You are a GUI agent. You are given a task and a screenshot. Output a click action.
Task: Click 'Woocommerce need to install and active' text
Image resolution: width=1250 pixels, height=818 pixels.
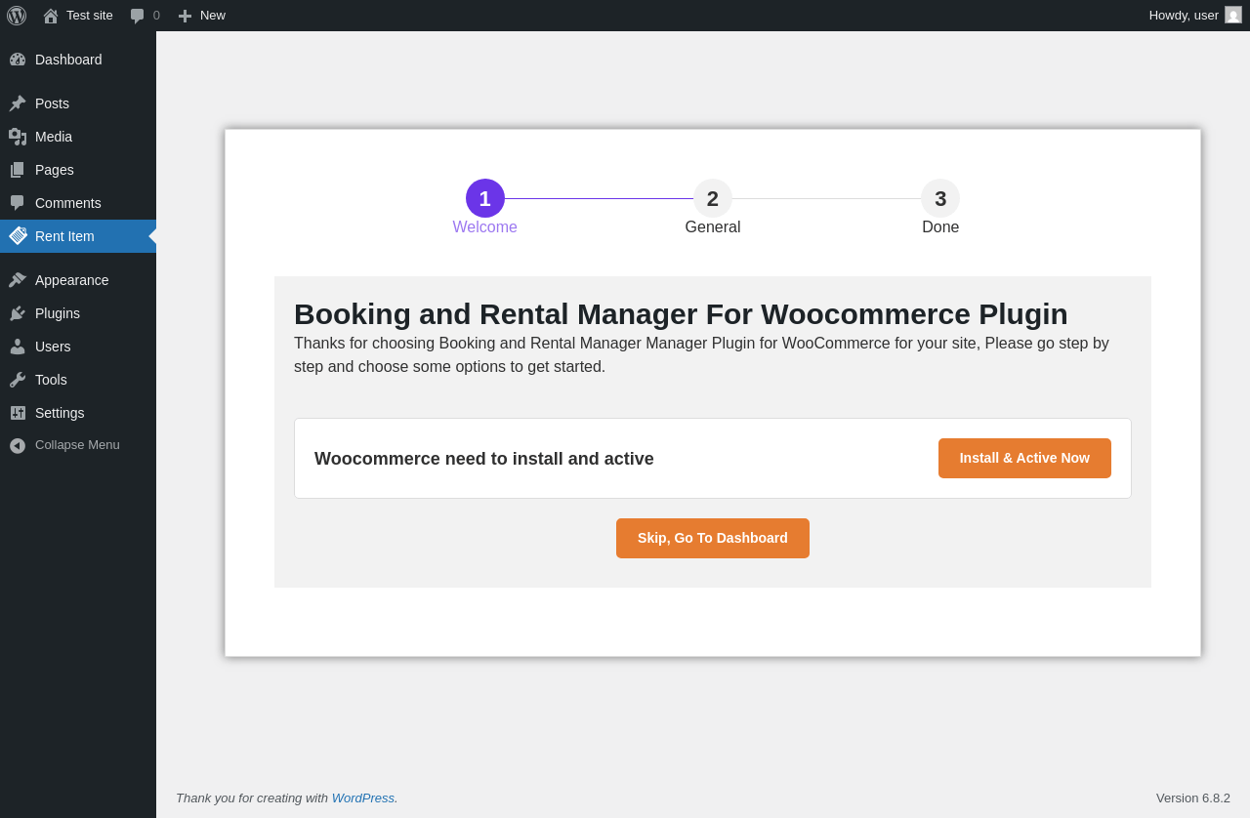[484, 459]
